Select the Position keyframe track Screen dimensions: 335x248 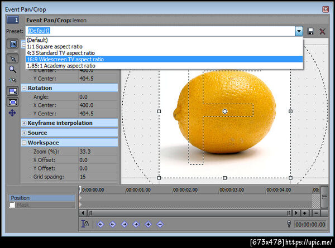click(x=42, y=198)
